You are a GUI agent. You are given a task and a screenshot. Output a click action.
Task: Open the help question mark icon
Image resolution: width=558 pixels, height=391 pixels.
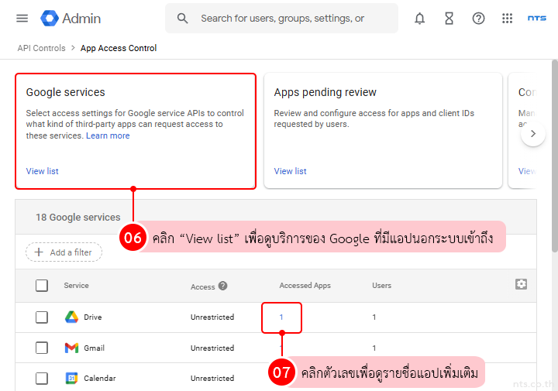478,19
